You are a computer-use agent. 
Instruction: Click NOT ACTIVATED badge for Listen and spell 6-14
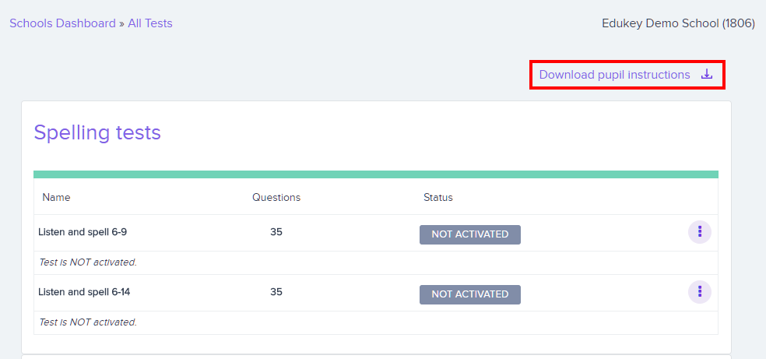[x=470, y=294]
